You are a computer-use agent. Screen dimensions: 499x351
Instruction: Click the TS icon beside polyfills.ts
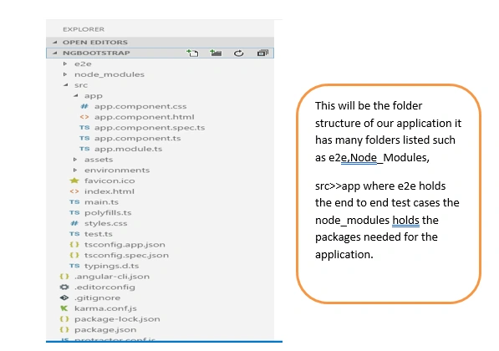[74, 212]
